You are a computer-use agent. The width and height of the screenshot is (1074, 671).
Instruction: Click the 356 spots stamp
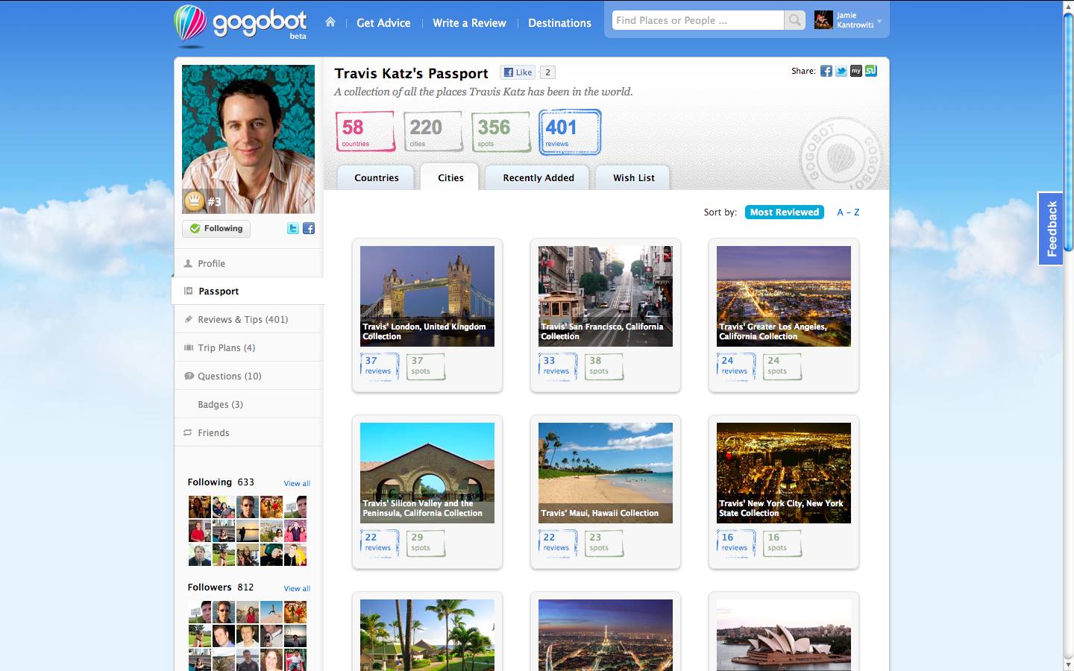[500, 131]
